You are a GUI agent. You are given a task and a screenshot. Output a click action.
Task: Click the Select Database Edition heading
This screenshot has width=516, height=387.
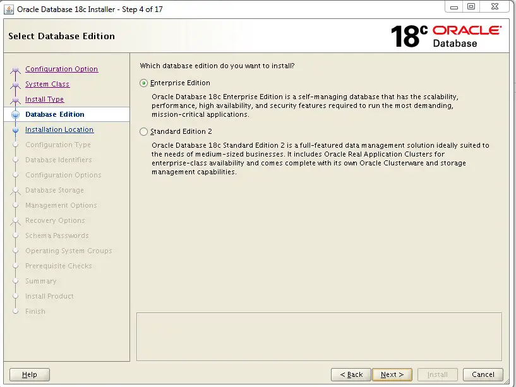[x=61, y=36]
